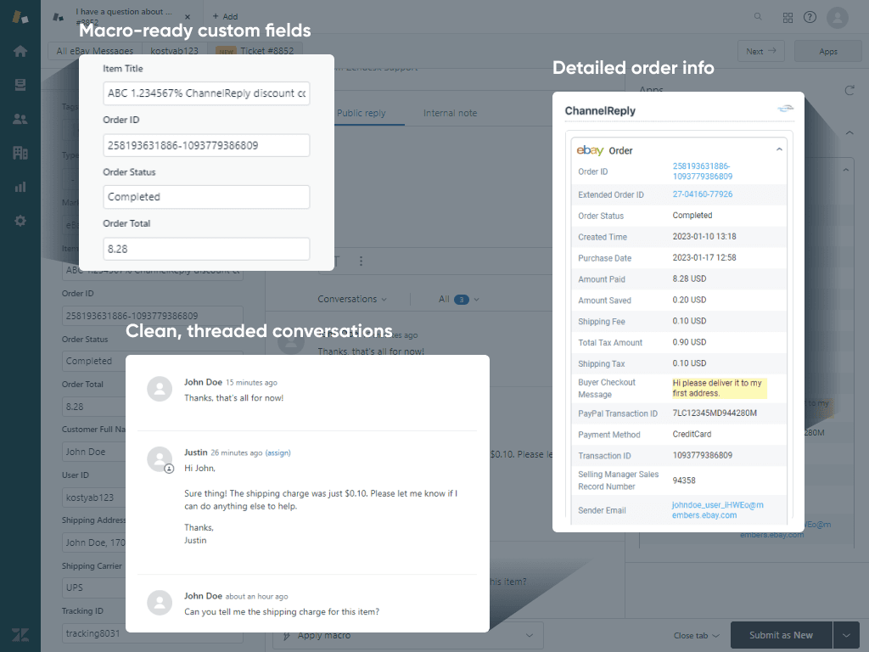Open the Extended Order ID 27-04160-77926 link
869x652 pixels.
702,194
